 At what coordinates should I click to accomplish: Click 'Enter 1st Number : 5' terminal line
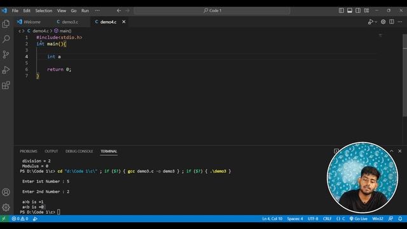pyautogui.click(x=46, y=181)
